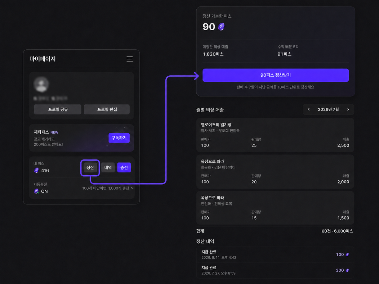Click the 2,000 sales value
Screen dimensions: 379x284
[343, 182]
